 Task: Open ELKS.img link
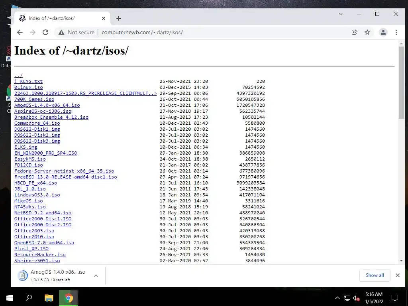25,147
